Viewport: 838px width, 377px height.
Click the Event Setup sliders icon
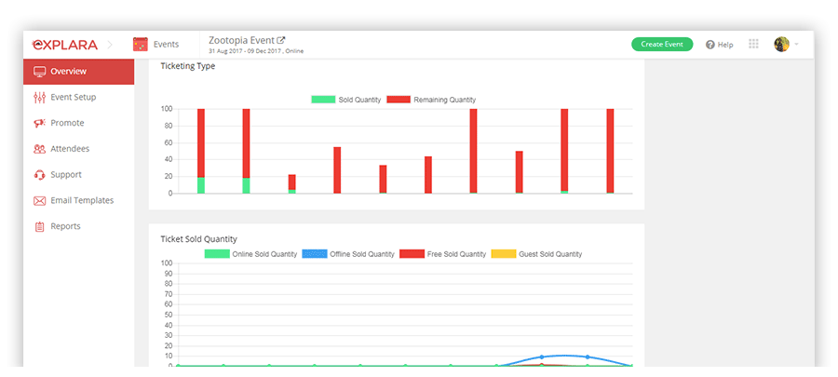point(39,97)
